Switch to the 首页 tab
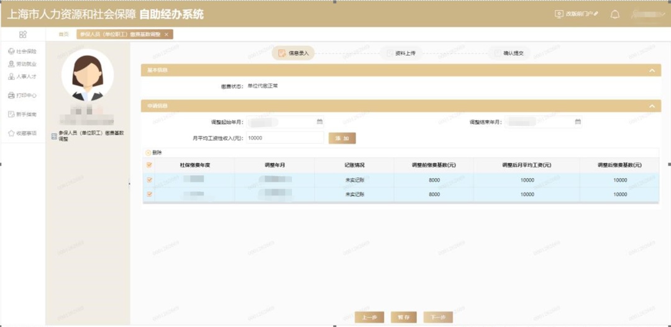This screenshot has width=671, height=327. click(x=63, y=34)
